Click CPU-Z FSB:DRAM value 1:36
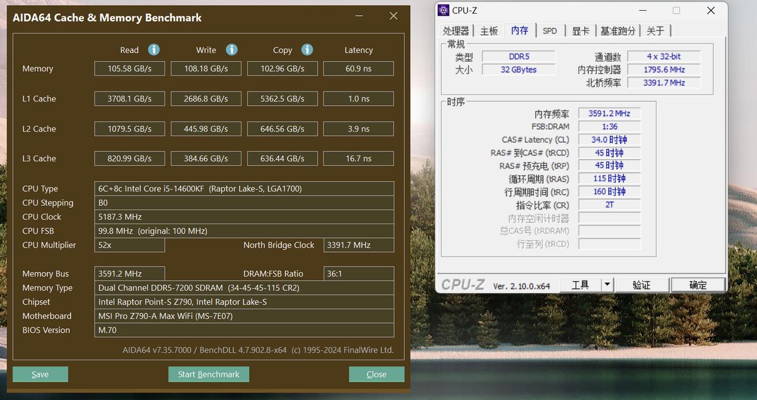Screen dimensions: 757x400 point(609,127)
